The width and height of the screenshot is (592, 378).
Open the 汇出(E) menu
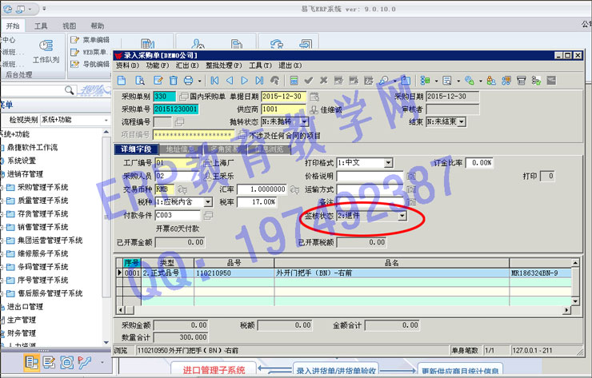click(187, 66)
